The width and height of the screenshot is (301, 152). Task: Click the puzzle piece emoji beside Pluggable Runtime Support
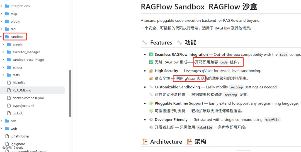(151, 103)
